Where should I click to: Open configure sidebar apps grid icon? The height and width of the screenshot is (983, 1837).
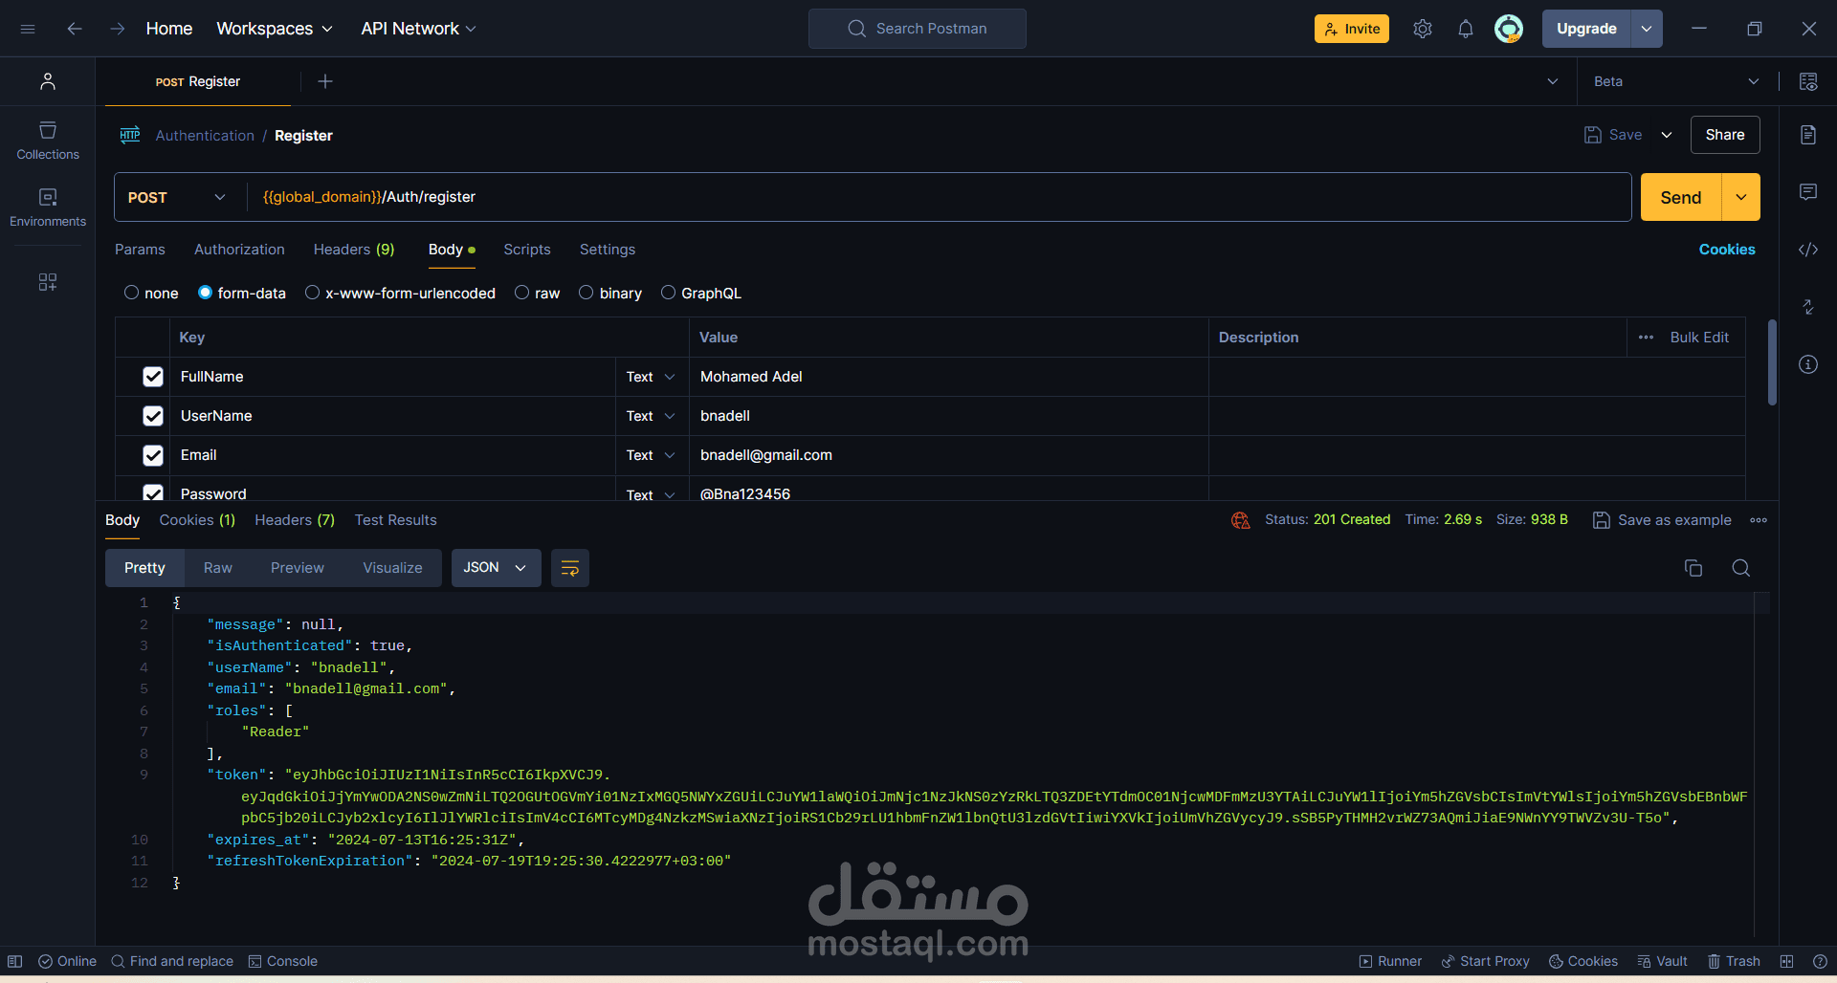click(47, 282)
